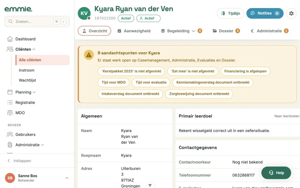Open settings via the gear icon
This screenshot has width=300, height=188.
click(x=291, y=13)
